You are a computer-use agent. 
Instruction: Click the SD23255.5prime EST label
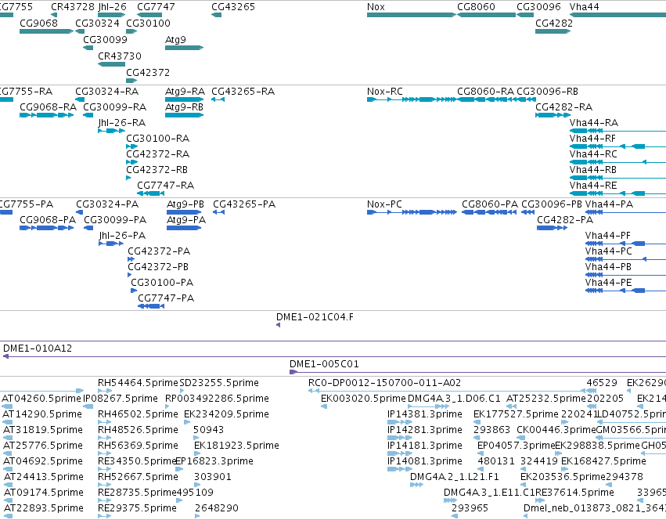click(219, 383)
